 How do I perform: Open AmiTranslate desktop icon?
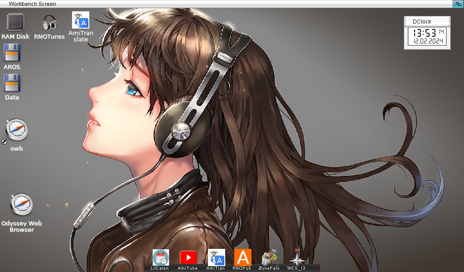pyautogui.click(x=81, y=20)
